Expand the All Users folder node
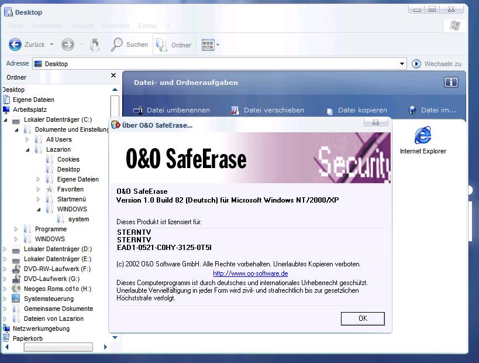 27,140
